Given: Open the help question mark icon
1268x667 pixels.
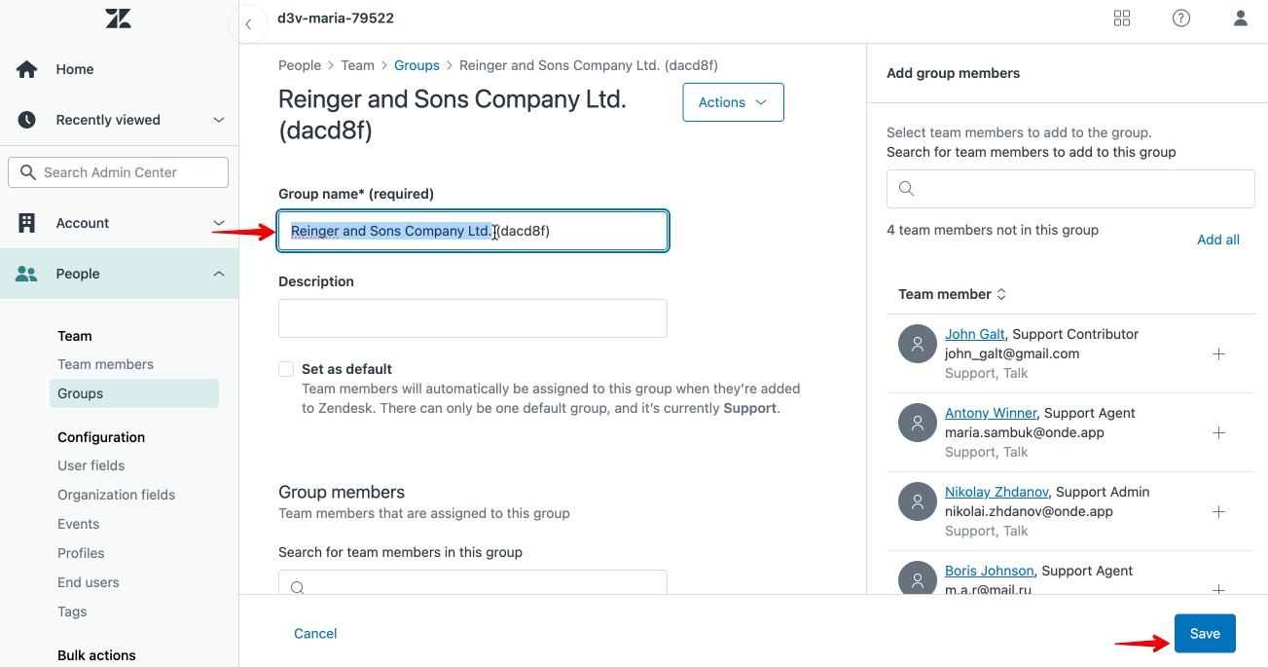Looking at the screenshot, I should (x=1181, y=19).
